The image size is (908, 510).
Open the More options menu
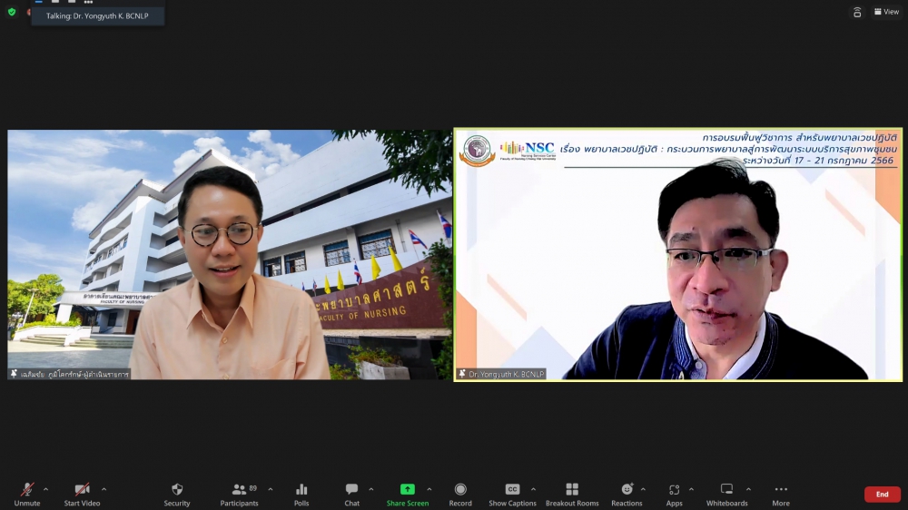tap(781, 494)
